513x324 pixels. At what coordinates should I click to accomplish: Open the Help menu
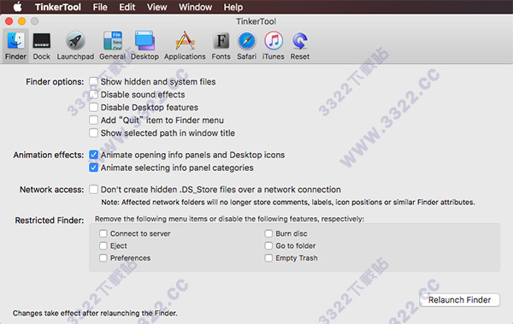(233, 7)
